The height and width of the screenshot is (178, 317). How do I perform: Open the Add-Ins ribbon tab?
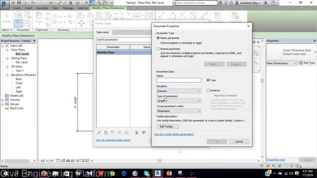click(x=83, y=8)
